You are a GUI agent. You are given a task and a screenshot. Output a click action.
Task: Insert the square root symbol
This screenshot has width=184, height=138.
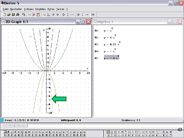(x=125, y=135)
